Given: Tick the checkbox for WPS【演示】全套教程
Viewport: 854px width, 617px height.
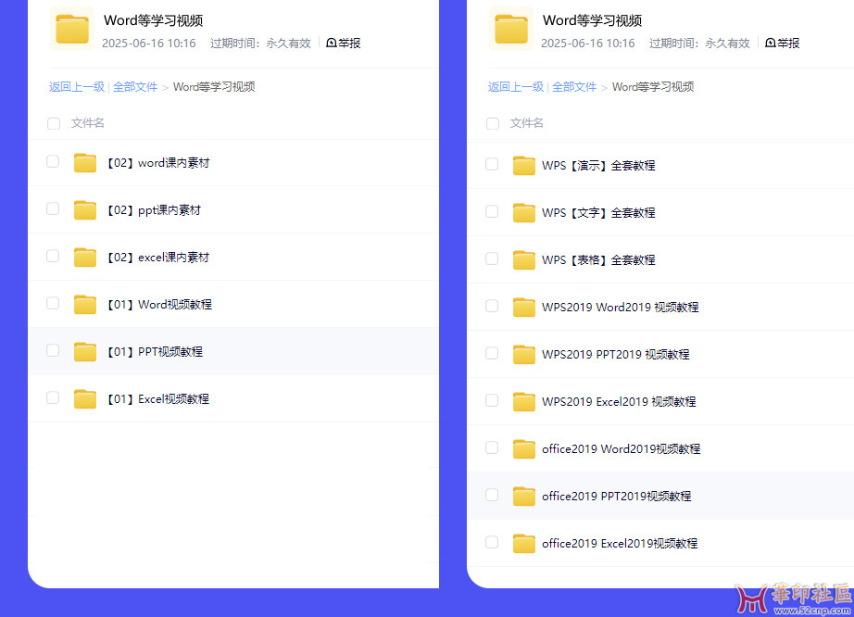Looking at the screenshot, I should 492,164.
